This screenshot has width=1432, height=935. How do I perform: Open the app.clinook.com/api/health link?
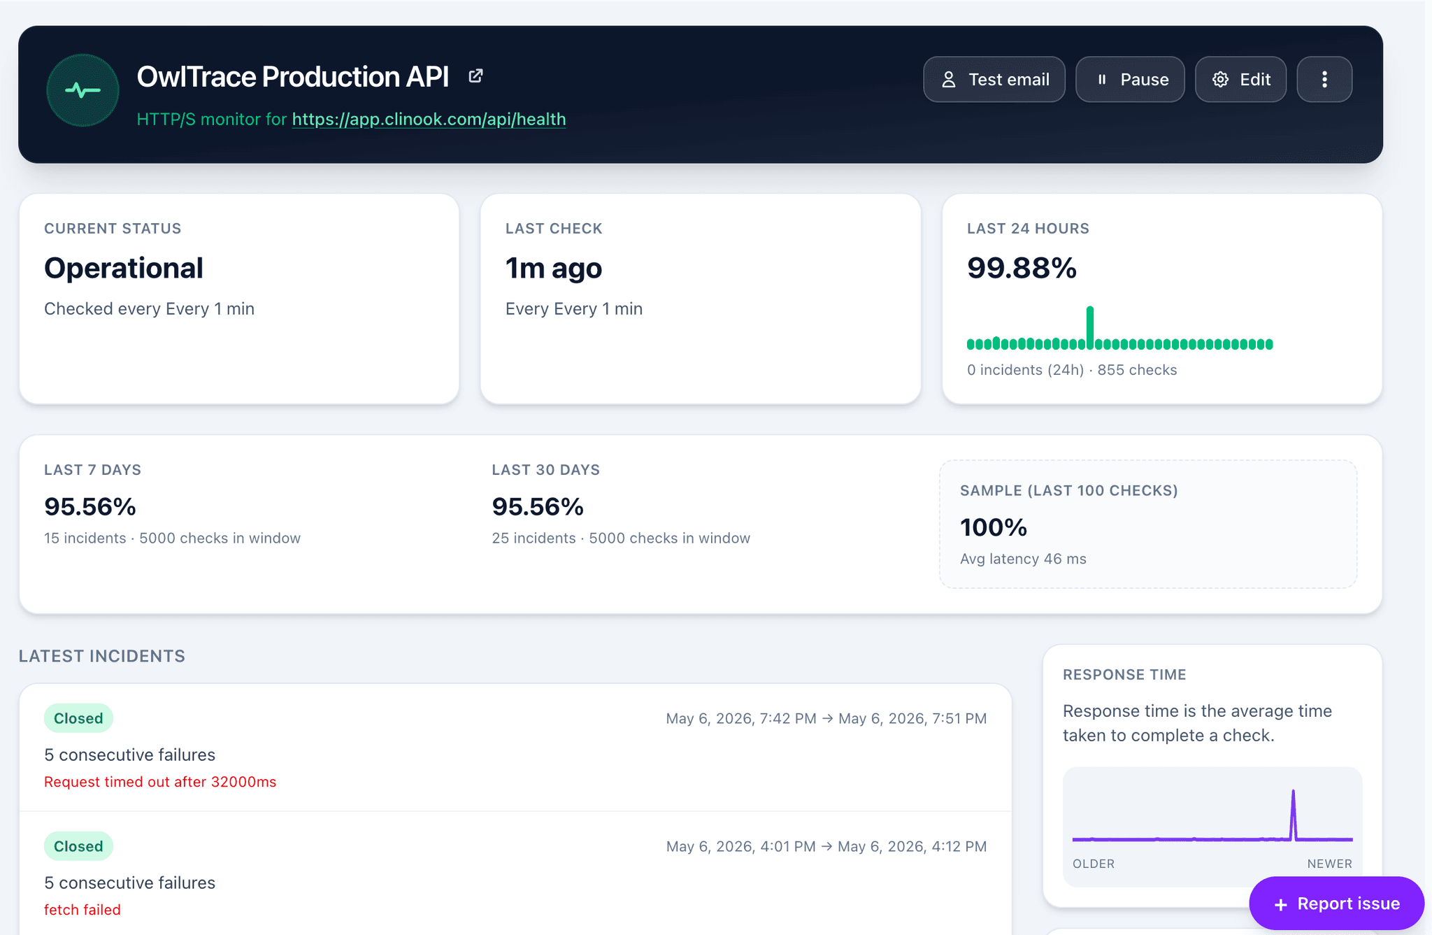(x=429, y=119)
